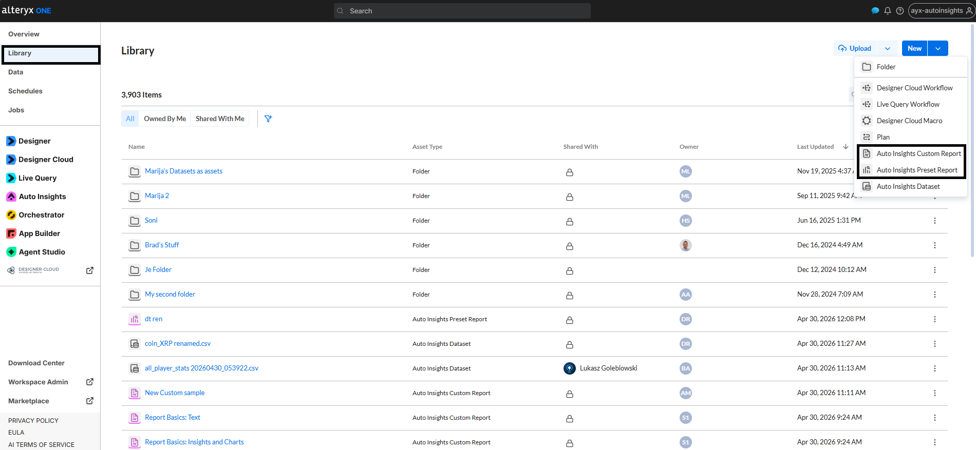Open the Designer Cloud app icon
Viewport: 976px width, 450px height.
coord(11,160)
